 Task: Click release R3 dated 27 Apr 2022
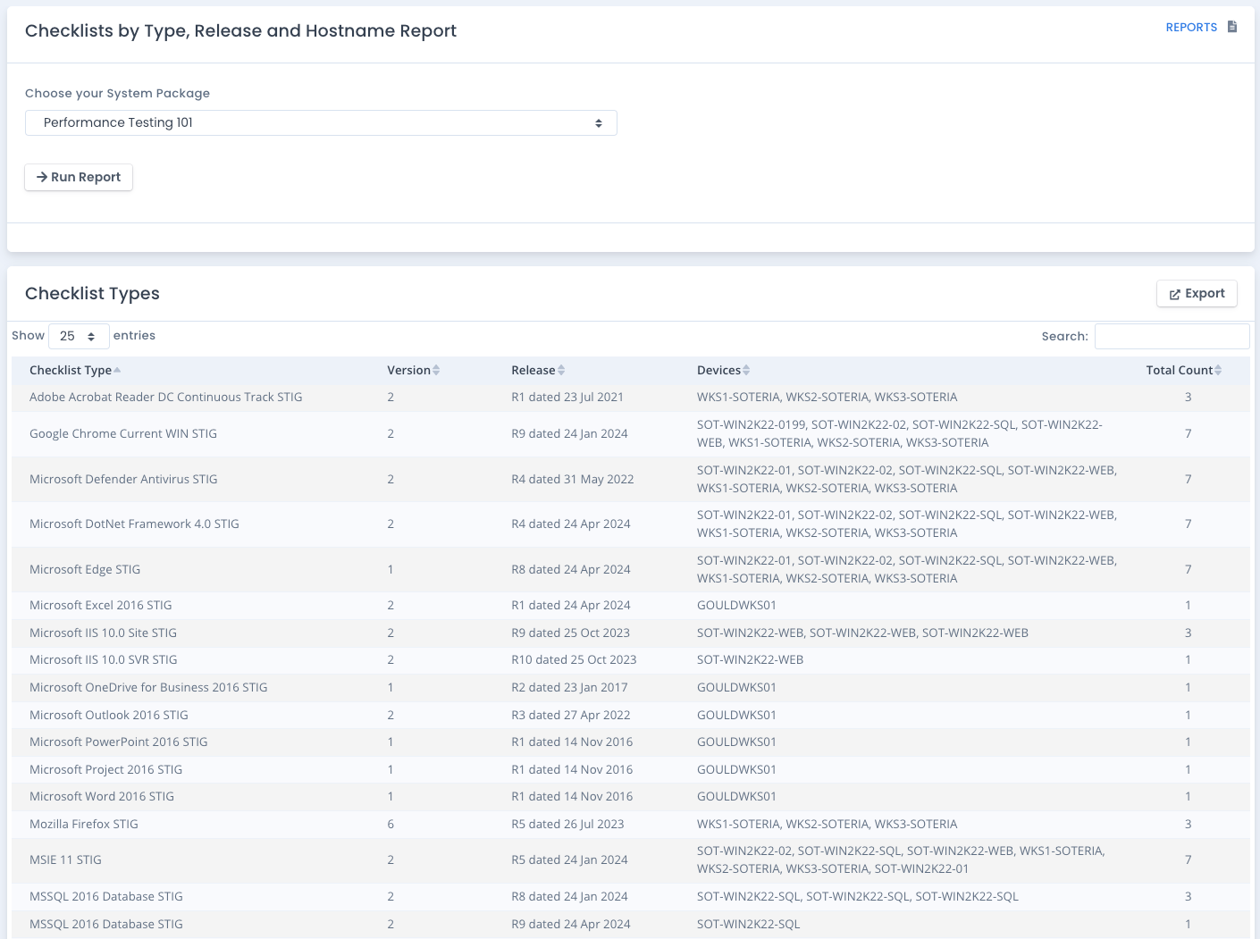point(571,715)
